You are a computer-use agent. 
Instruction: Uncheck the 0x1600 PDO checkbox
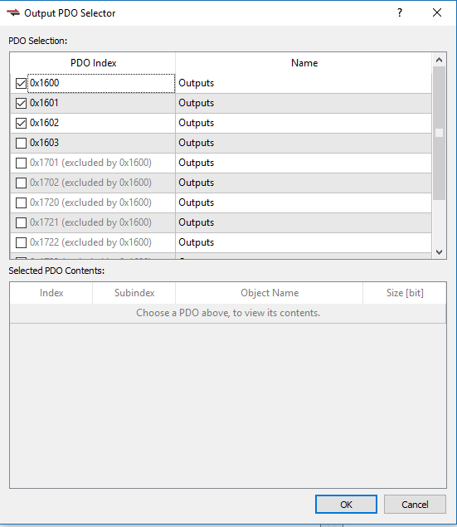[22, 83]
